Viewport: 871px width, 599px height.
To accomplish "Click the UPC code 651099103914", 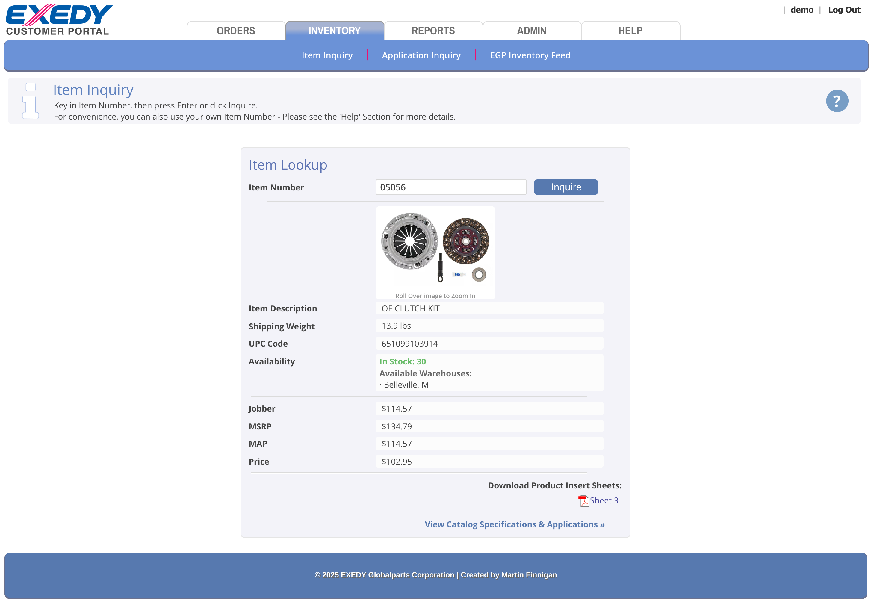I will 409,344.
